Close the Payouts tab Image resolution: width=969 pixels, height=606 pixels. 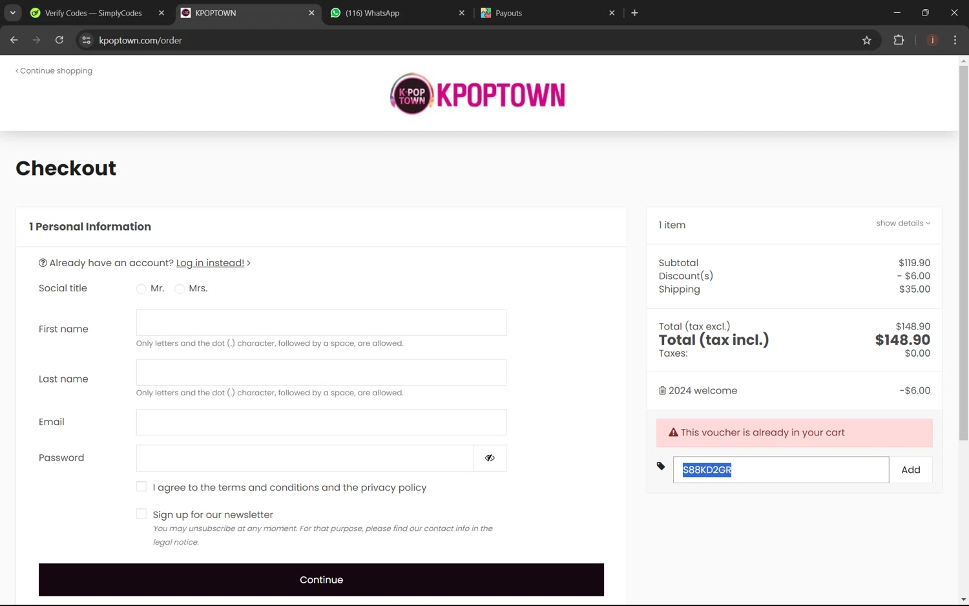pyautogui.click(x=612, y=13)
